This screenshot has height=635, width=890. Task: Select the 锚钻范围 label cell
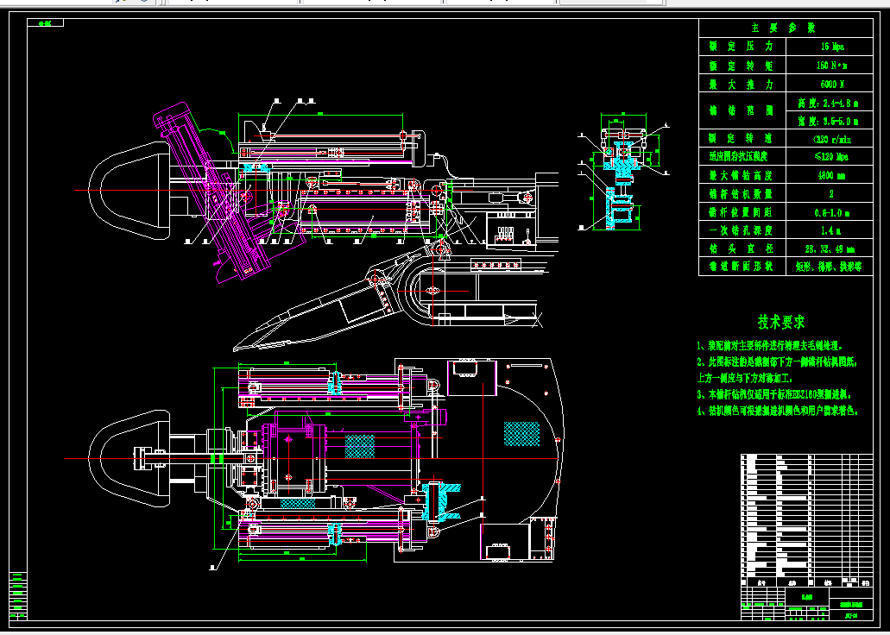tap(742, 111)
